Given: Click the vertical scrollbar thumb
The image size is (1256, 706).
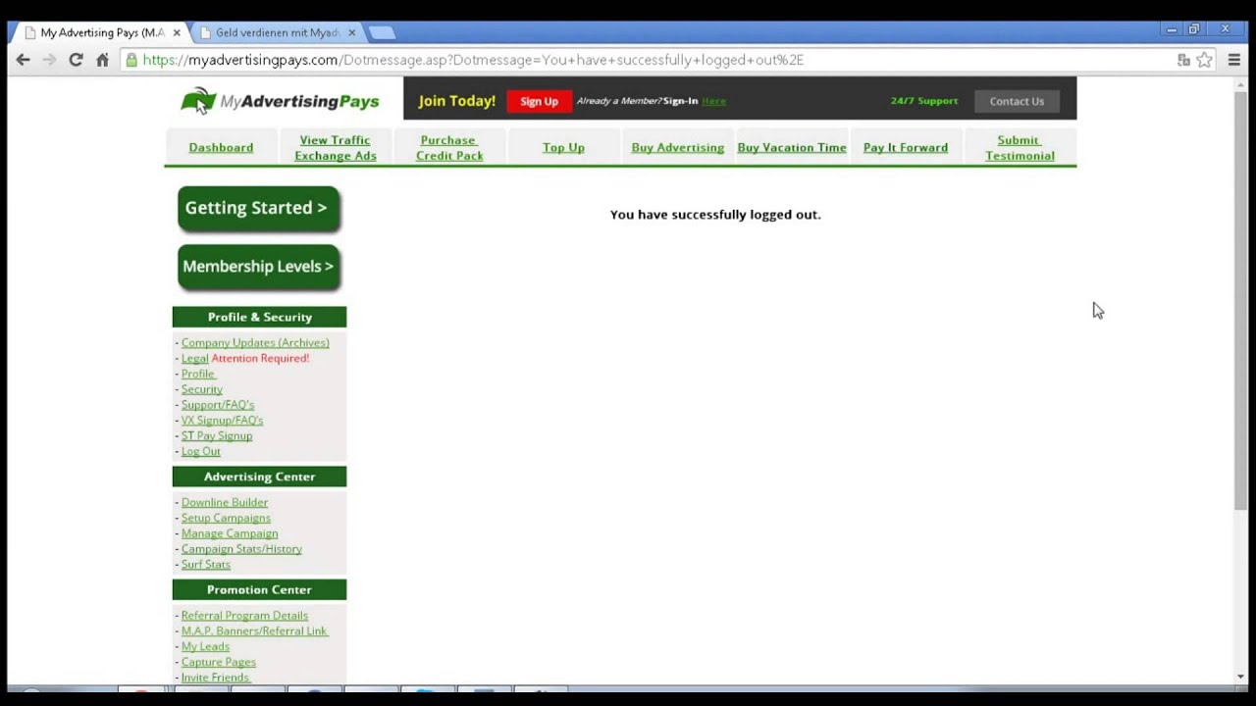Looking at the screenshot, I should pos(1240,299).
